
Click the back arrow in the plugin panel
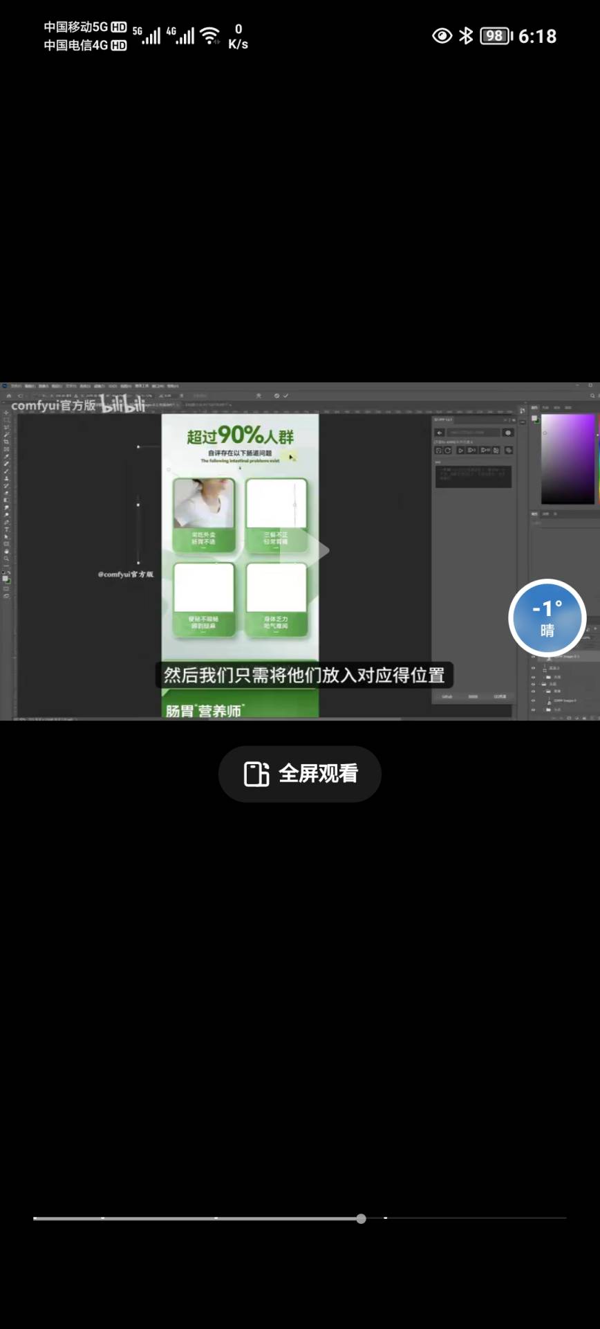point(439,433)
